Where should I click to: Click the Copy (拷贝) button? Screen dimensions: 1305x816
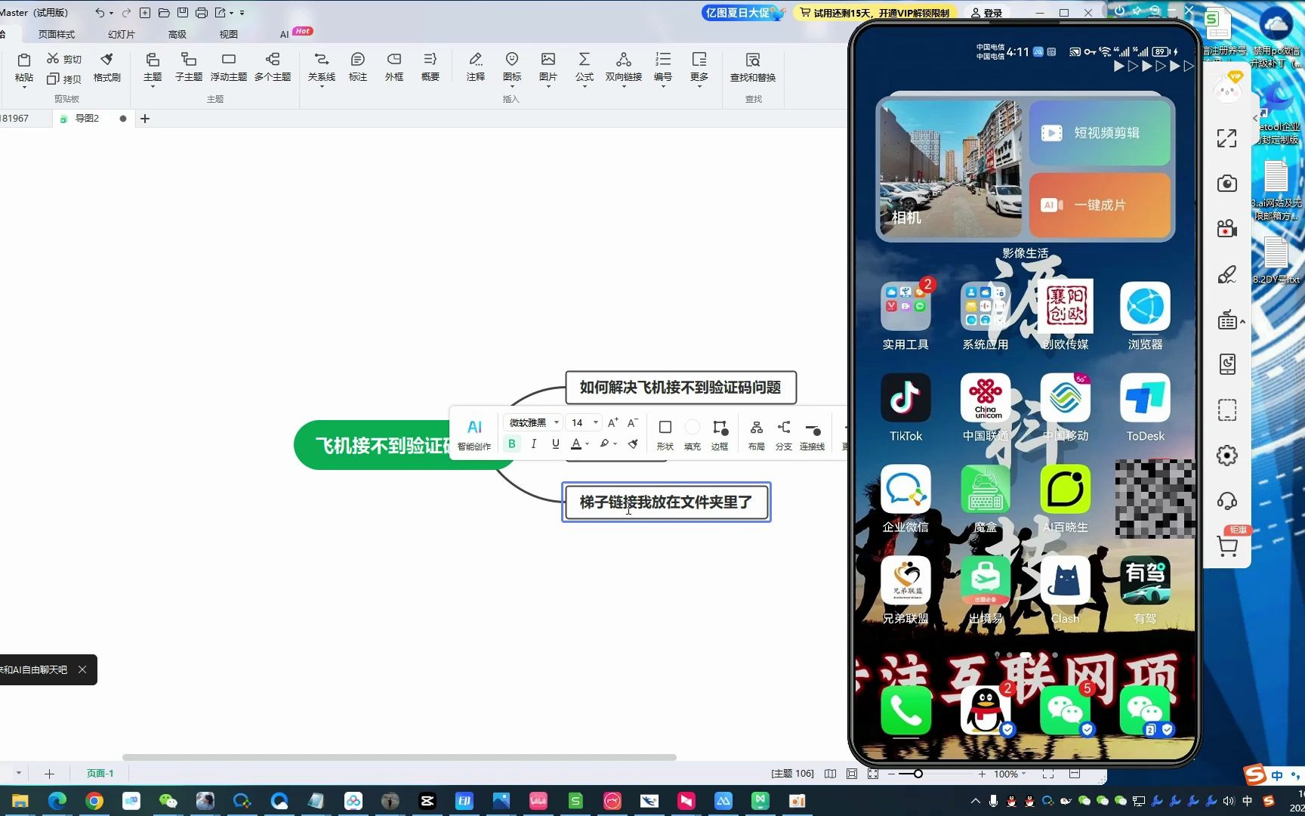tap(64, 79)
